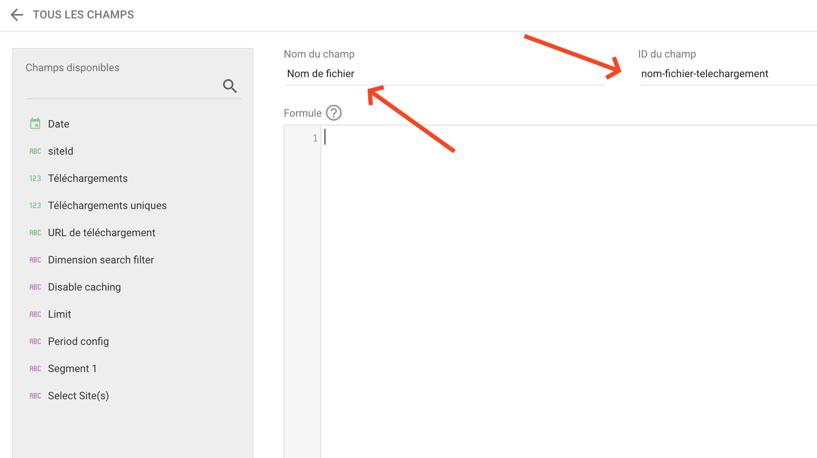Image resolution: width=817 pixels, height=458 pixels.
Task: Click the 123 icon beside Téléchargements
Action: pyautogui.click(x=35, y=178)
